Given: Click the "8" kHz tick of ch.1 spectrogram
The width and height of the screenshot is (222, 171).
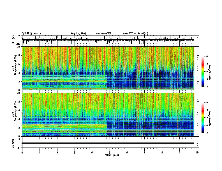Looking at the screenshot, I should click(19, 55).
